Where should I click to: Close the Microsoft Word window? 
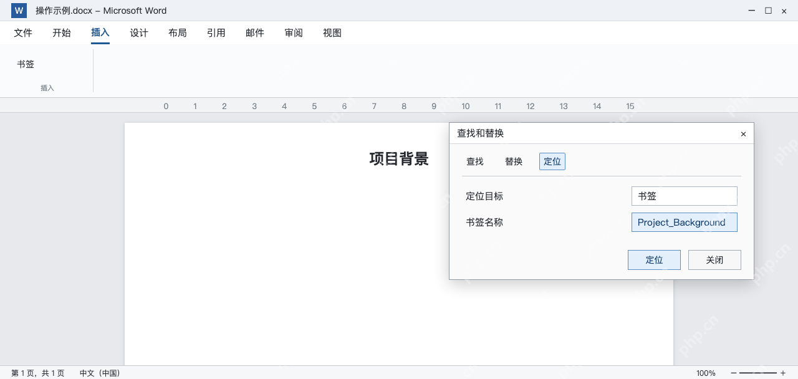pyautogui.click(x=784, y=11)
